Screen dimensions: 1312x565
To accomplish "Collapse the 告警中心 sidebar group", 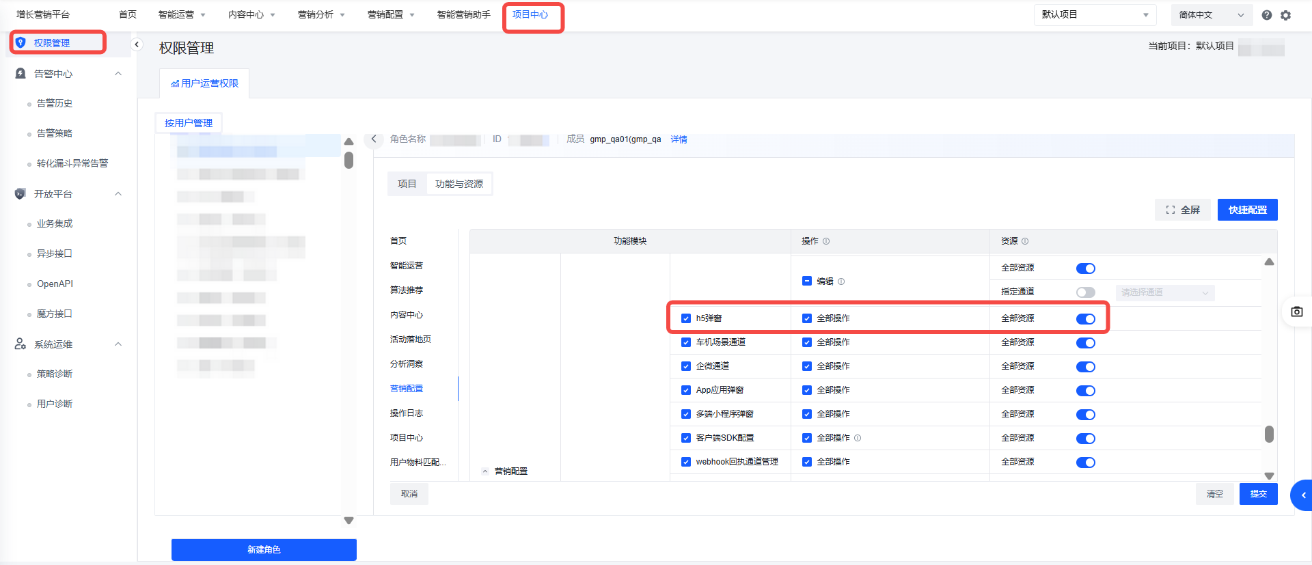I will [x=118, y=74].
